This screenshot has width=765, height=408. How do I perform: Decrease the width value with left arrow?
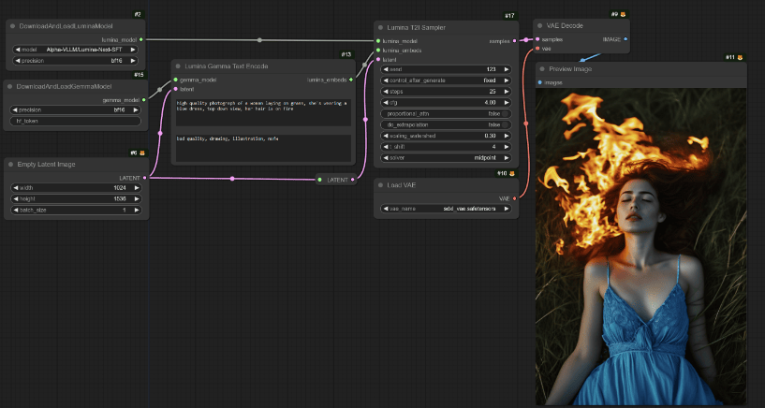tap(15, 187)
